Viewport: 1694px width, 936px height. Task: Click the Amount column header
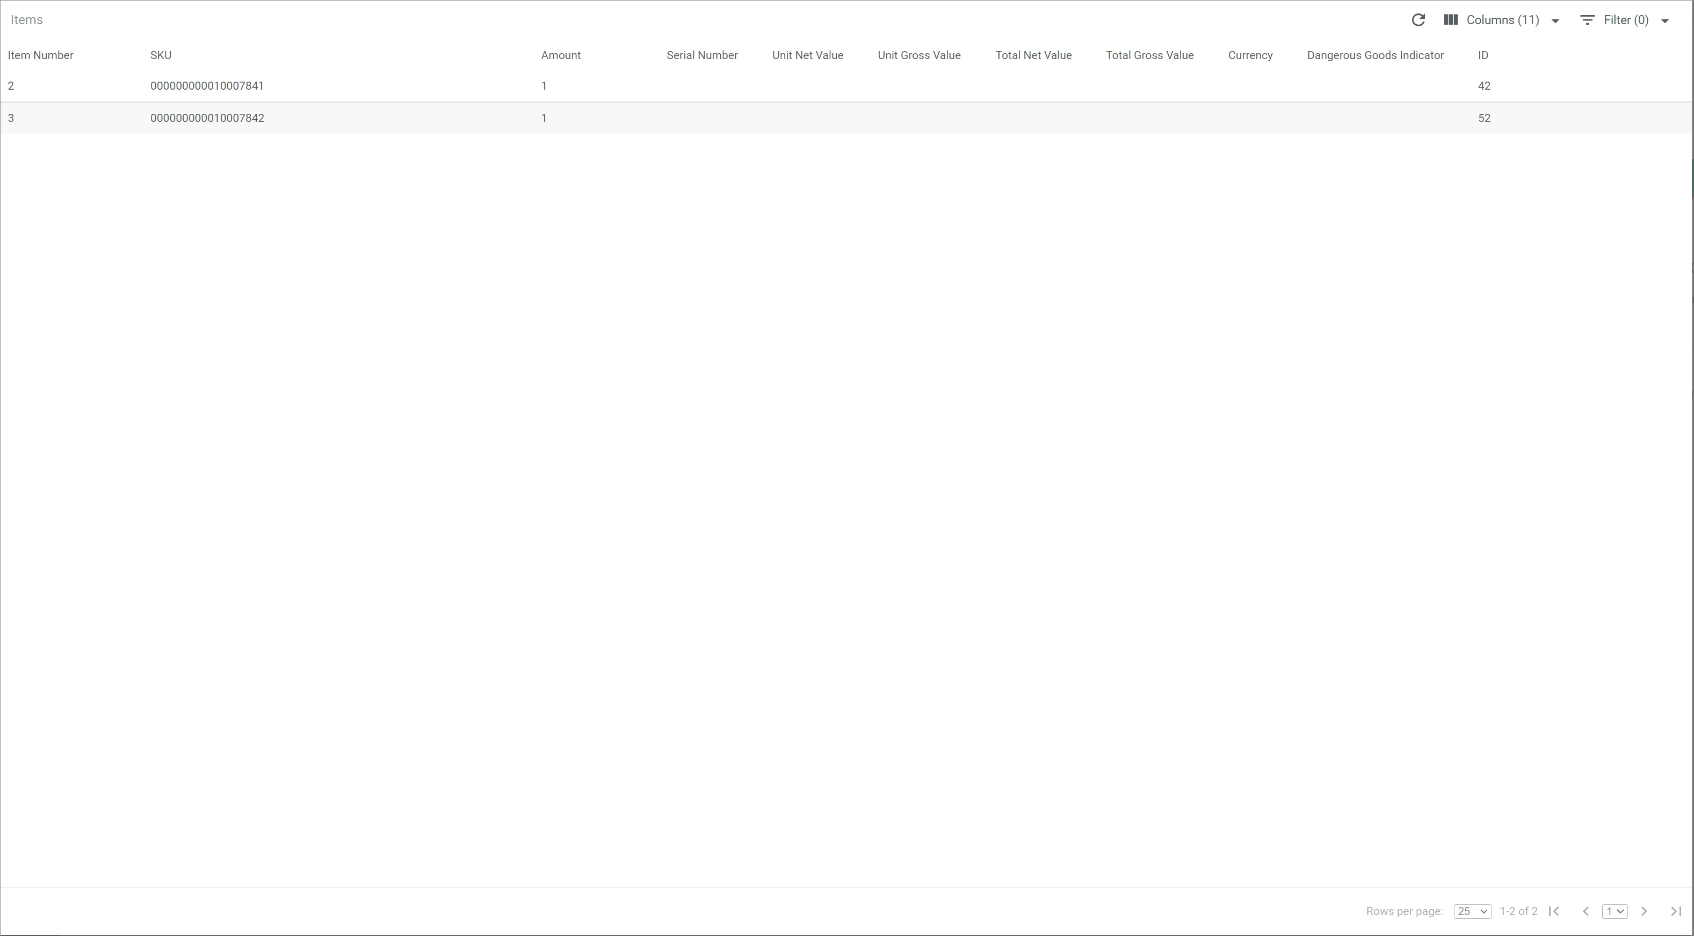point(560,55)
